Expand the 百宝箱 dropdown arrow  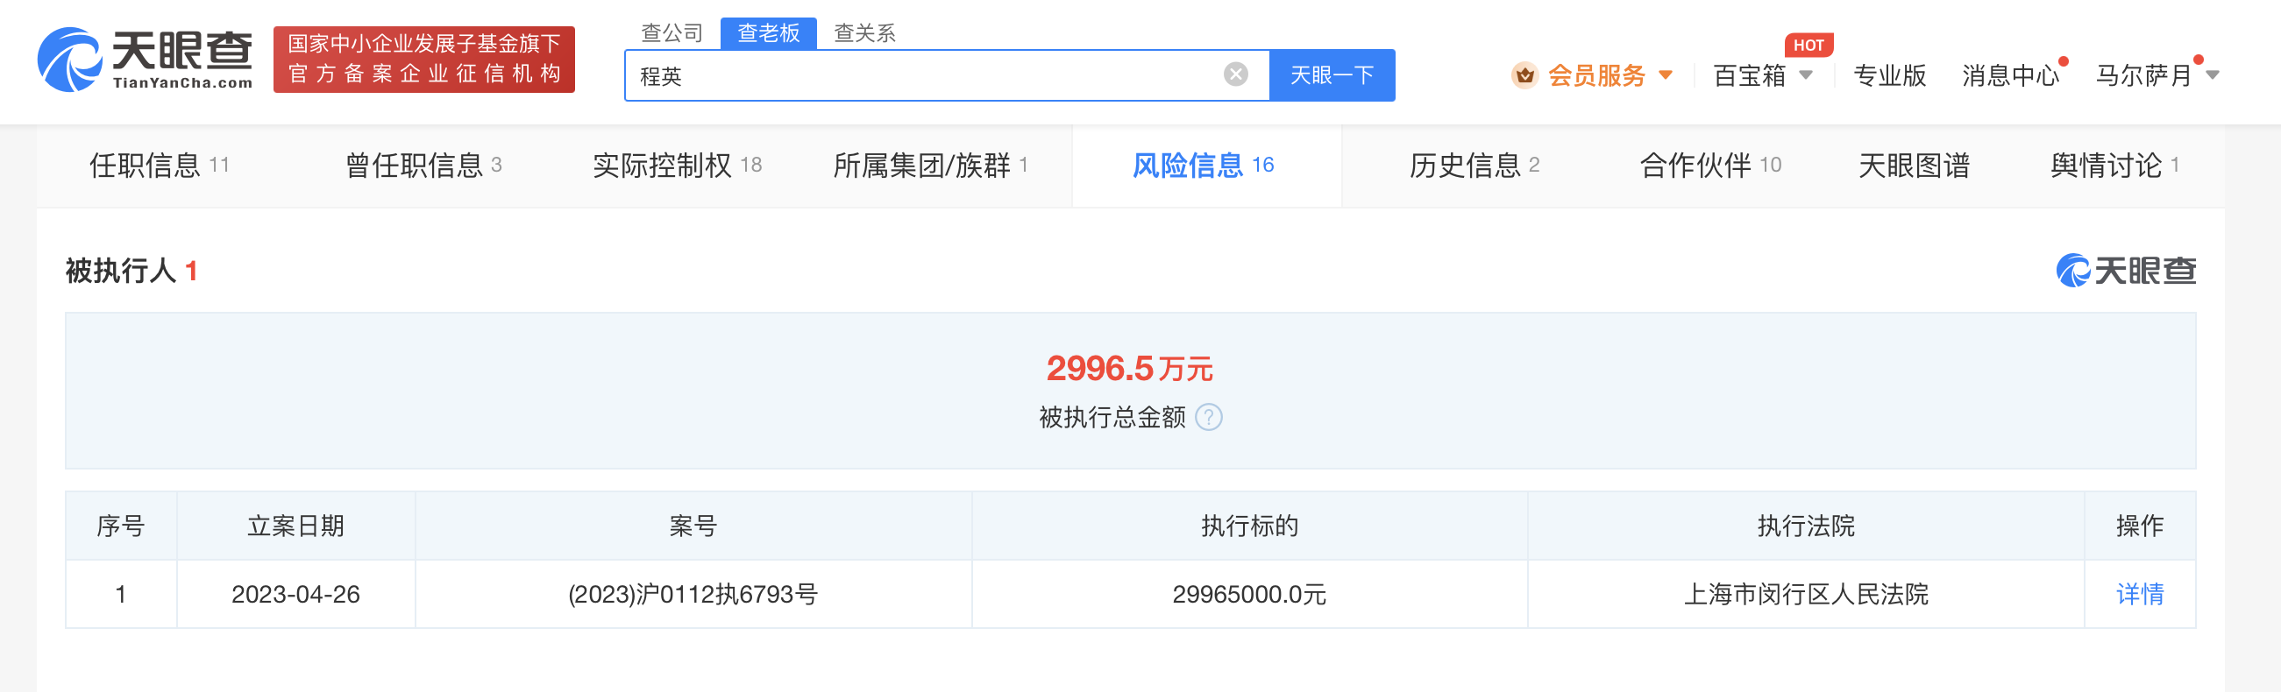point(1807,75)
